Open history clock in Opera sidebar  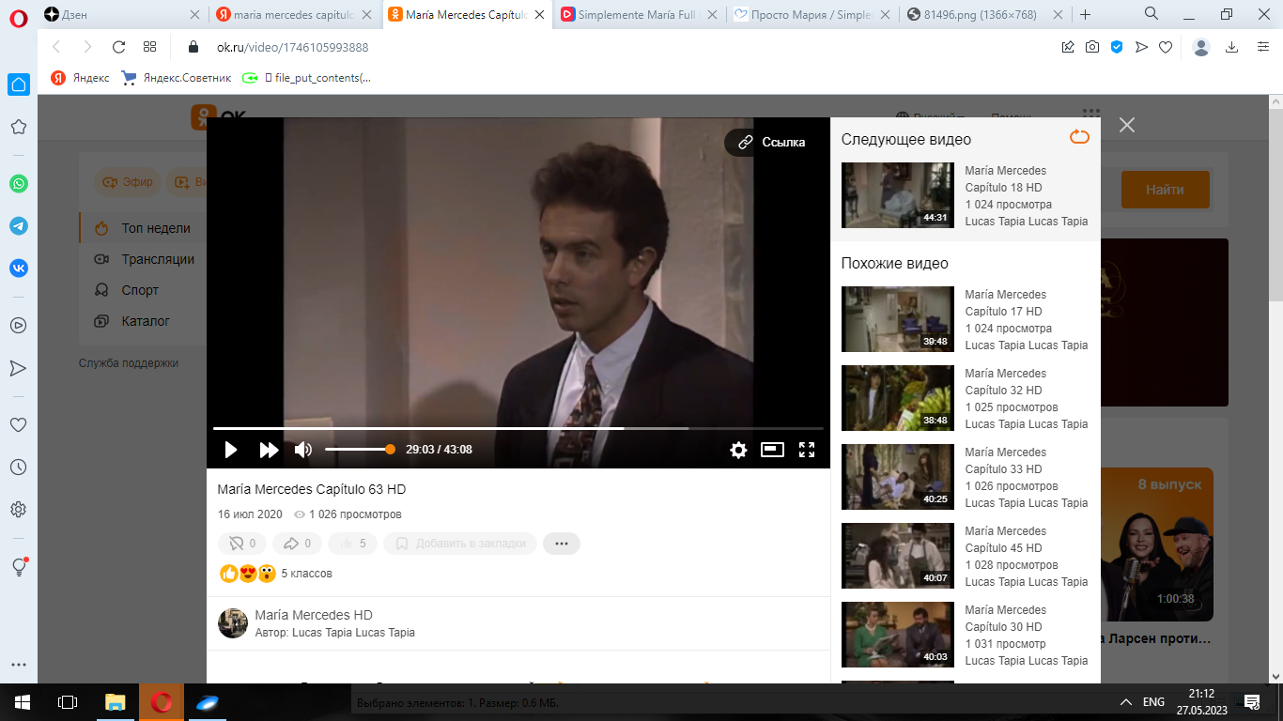coord(18,467)
